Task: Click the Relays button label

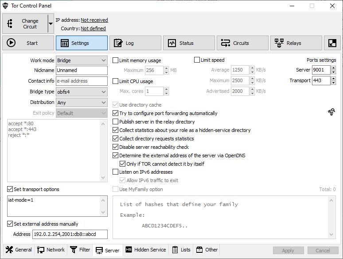Action: tap(294, 43)
